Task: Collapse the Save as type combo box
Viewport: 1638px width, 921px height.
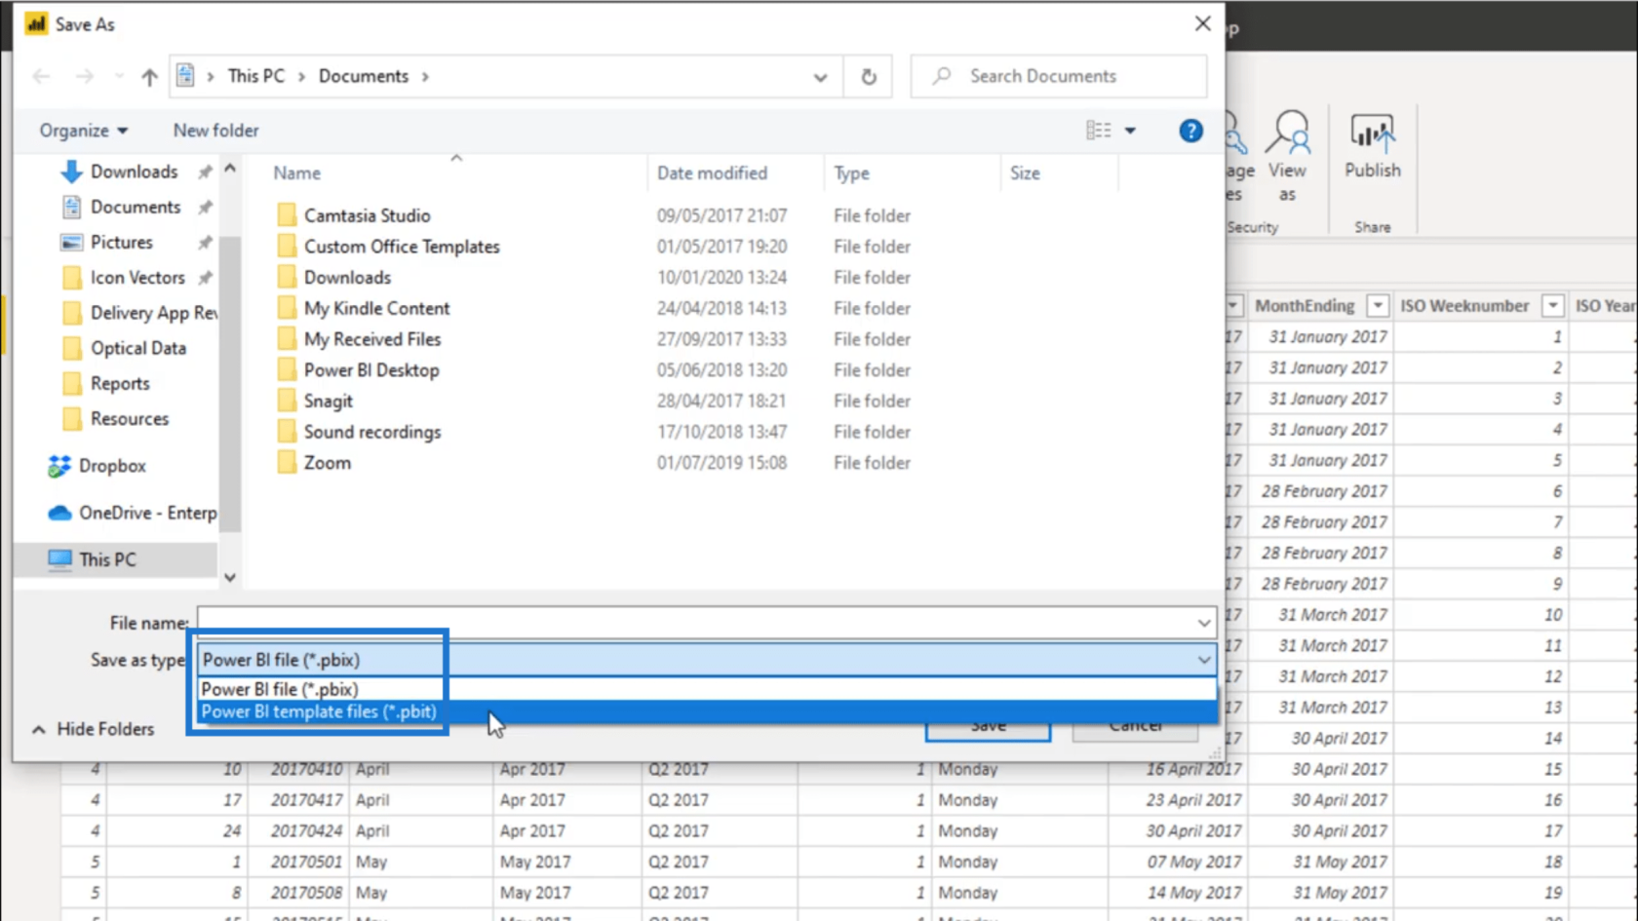Action: tap(1204, 660)
